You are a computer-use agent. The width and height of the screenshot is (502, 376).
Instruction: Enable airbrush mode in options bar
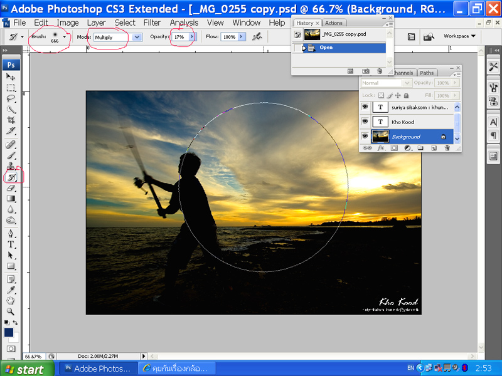257,37
